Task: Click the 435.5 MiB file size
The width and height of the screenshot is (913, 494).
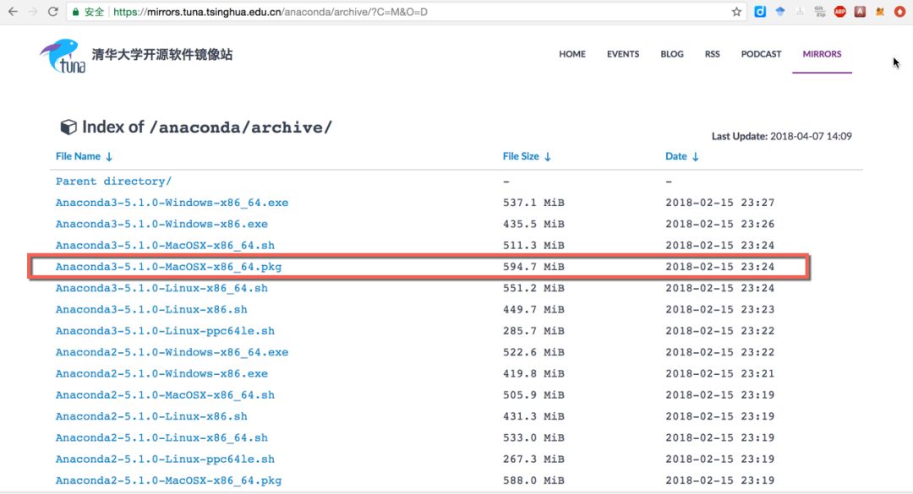Action: [x=533, y=224]
